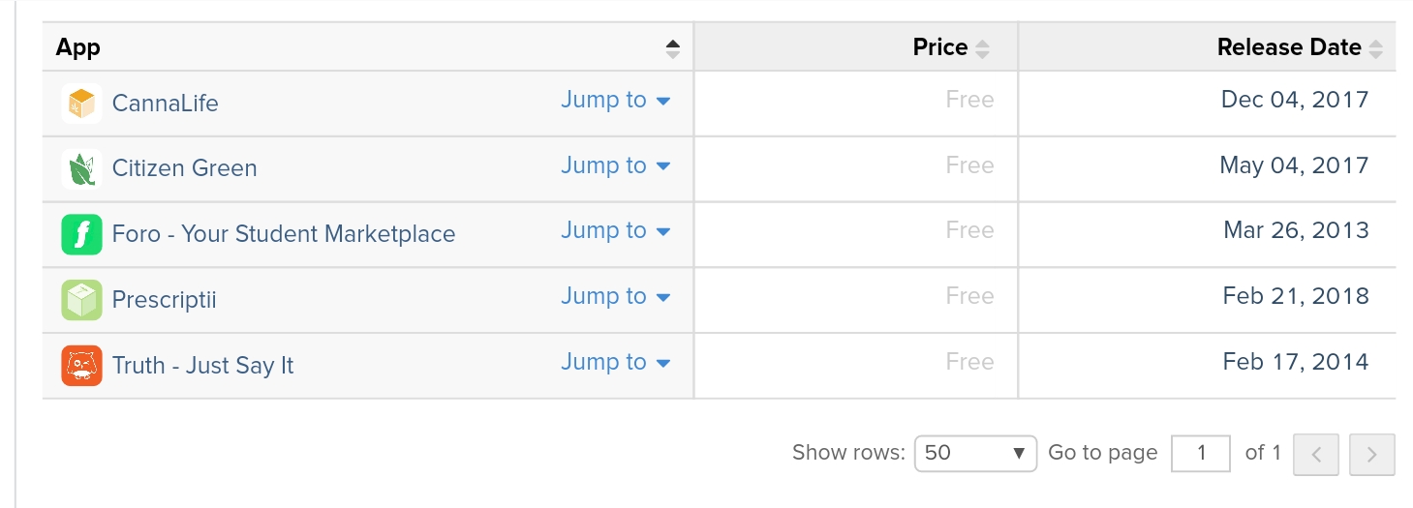Viewport: 1413px width, 508px height.
Task: Click the Truth orange app icon
Action: [x=81, y=366]
